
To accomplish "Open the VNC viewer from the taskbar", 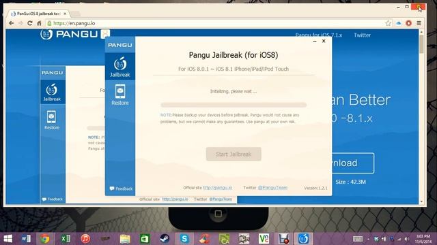I will [264, 239].
